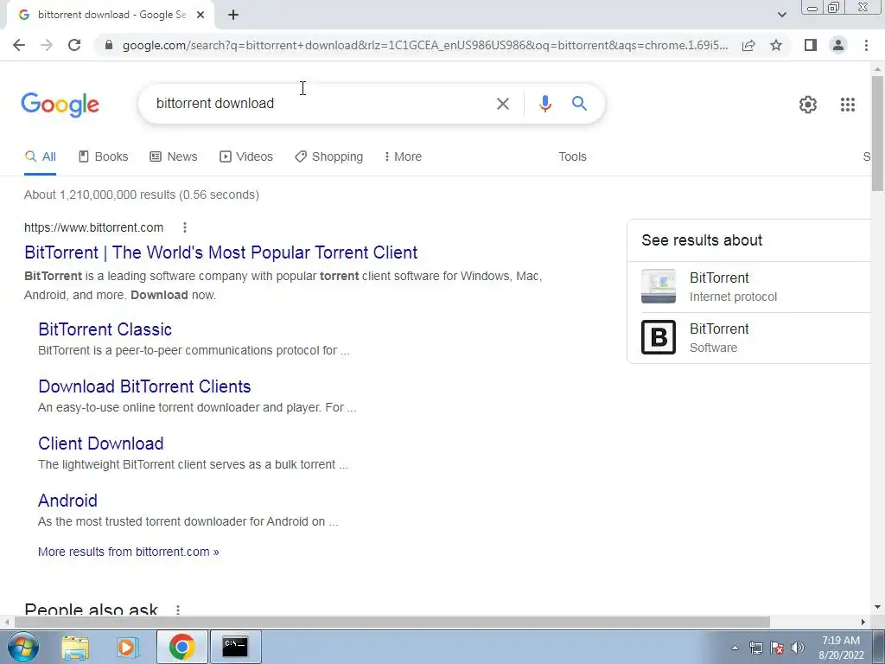The image size is (885, 664).
Task: Reload the page with the refresh icon
Action: 74,45
